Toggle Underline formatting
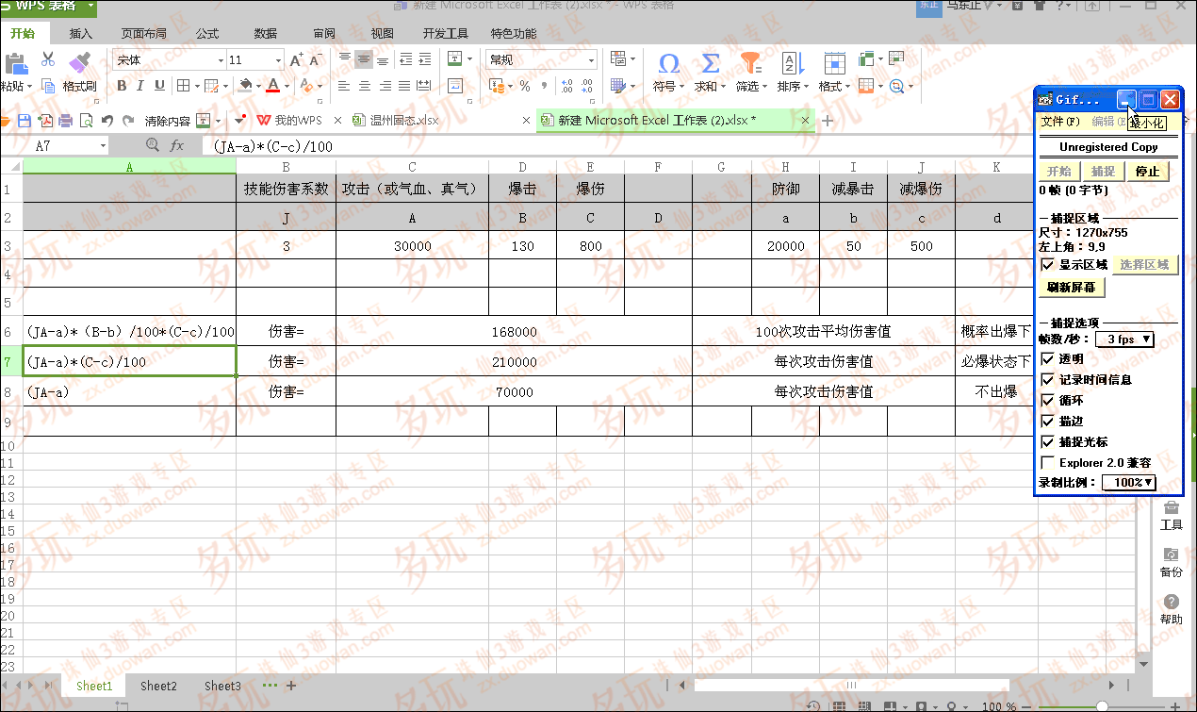Viewport: 1197px width, 712px height. pos(159,86)
